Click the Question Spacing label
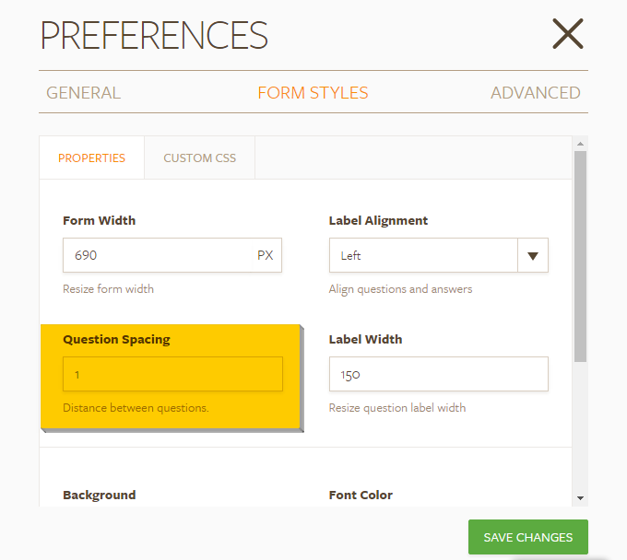This screenshot has height=560, width=627. tap(116, 339)
